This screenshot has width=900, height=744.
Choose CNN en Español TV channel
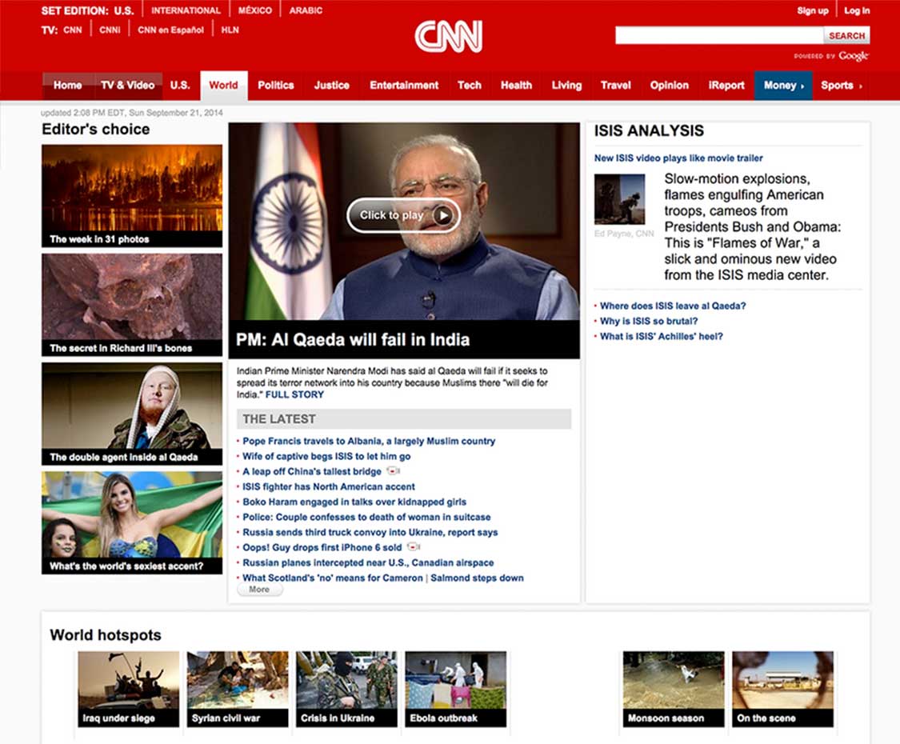(x=170, y=30)
